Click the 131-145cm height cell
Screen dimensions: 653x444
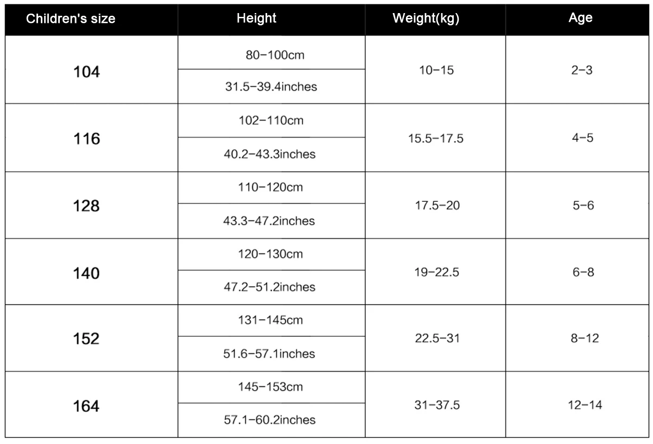[270, 320]
